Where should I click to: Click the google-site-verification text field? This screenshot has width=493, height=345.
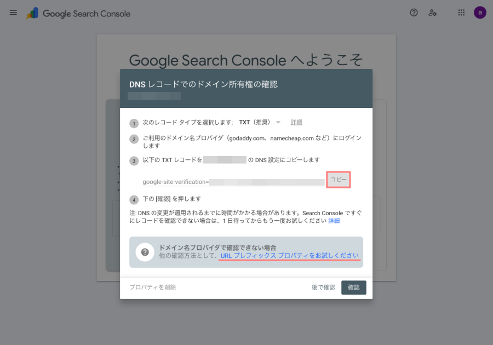pos(233,182)
